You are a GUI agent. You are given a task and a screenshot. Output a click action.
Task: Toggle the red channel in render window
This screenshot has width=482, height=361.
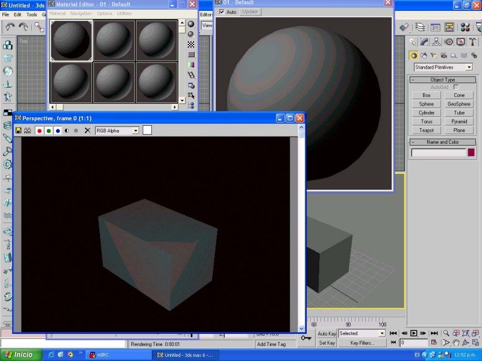39,131
